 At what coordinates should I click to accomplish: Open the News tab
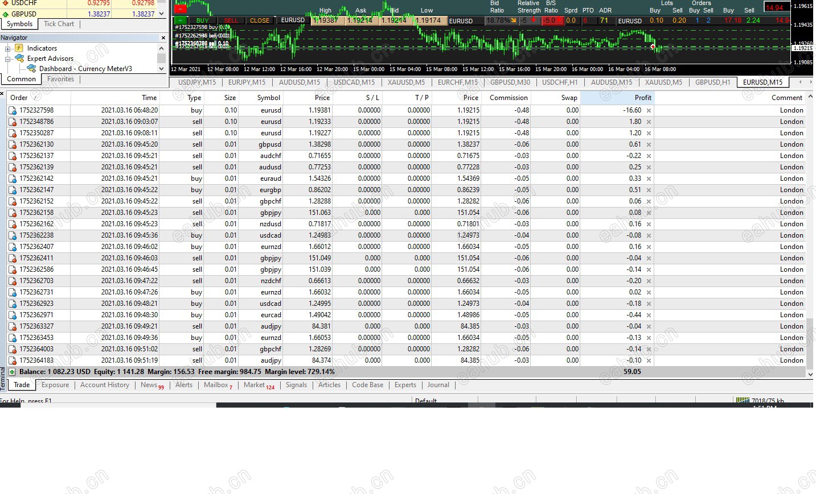click(x=152, y=385)
